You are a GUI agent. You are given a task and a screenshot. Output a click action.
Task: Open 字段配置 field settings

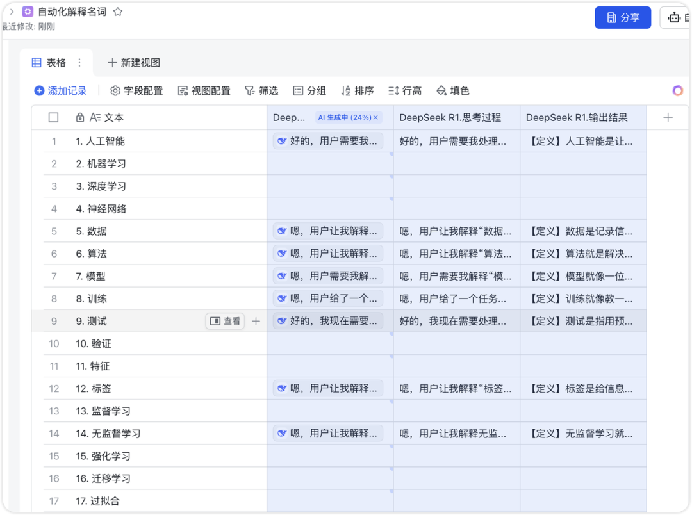[136, 91]
